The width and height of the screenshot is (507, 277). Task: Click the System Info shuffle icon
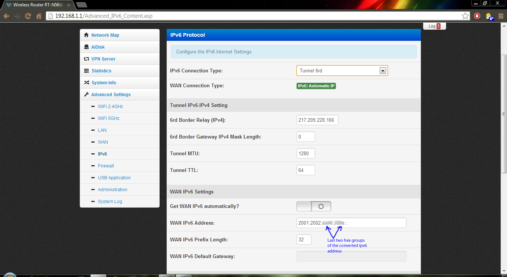coord(86,83)
